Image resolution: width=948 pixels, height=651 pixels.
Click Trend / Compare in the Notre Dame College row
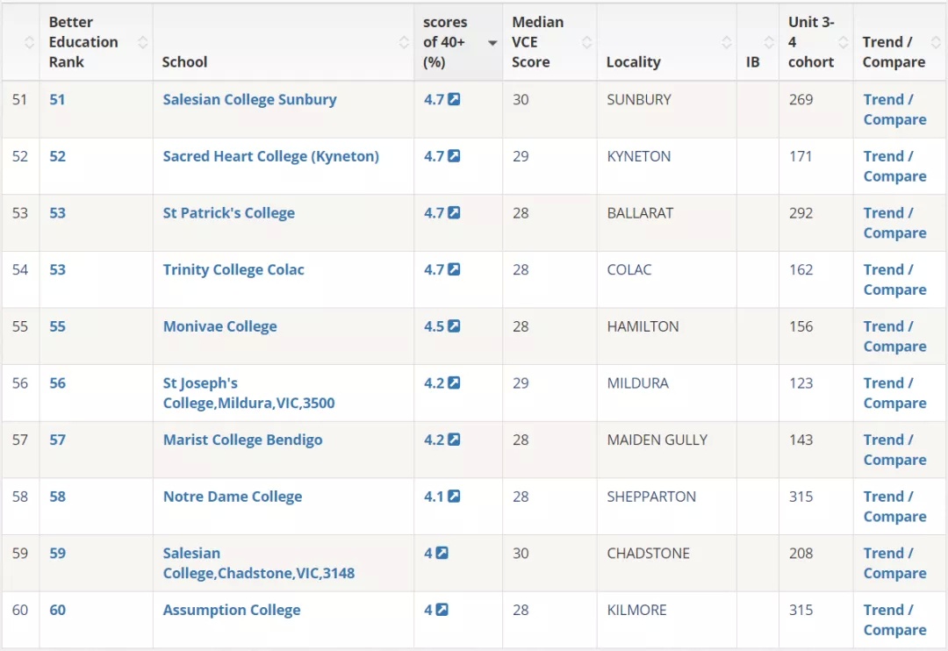[x=894, y=506]
